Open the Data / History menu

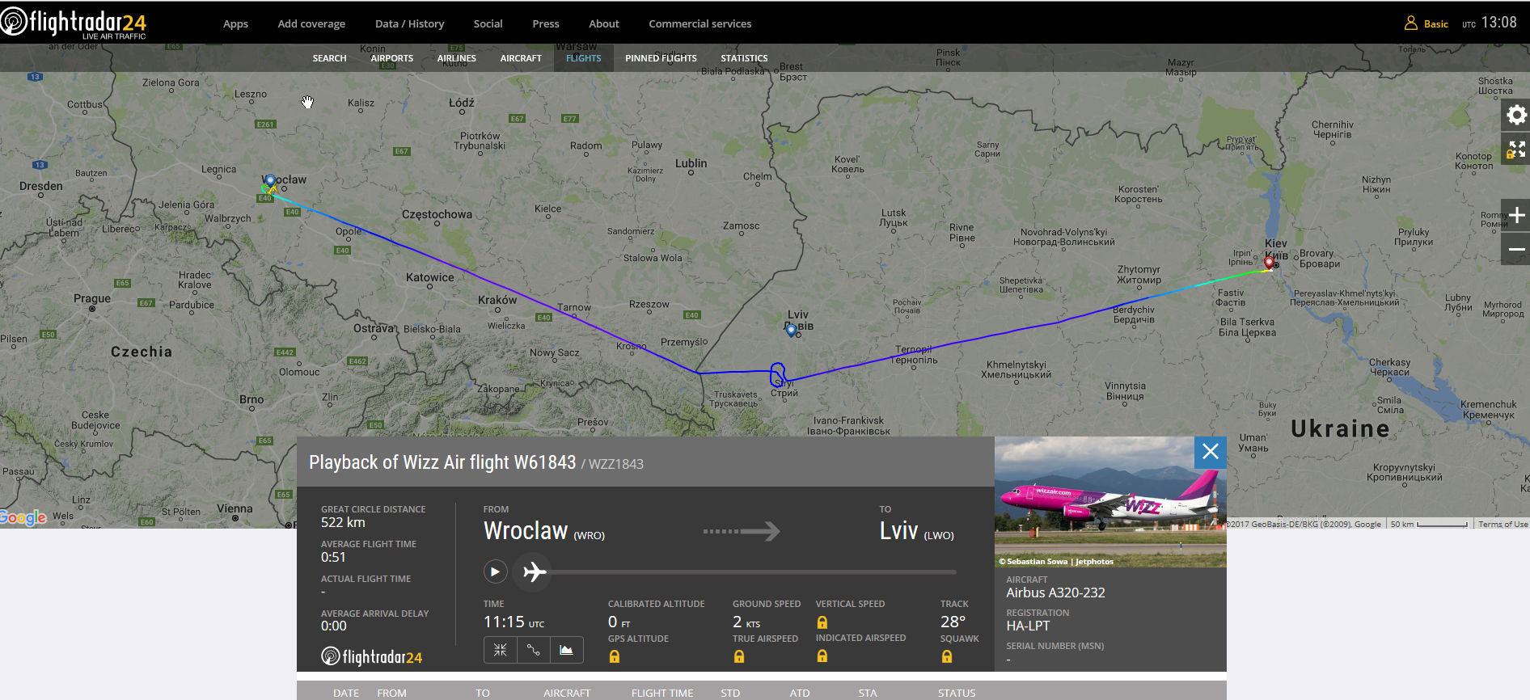pos(409,23)
